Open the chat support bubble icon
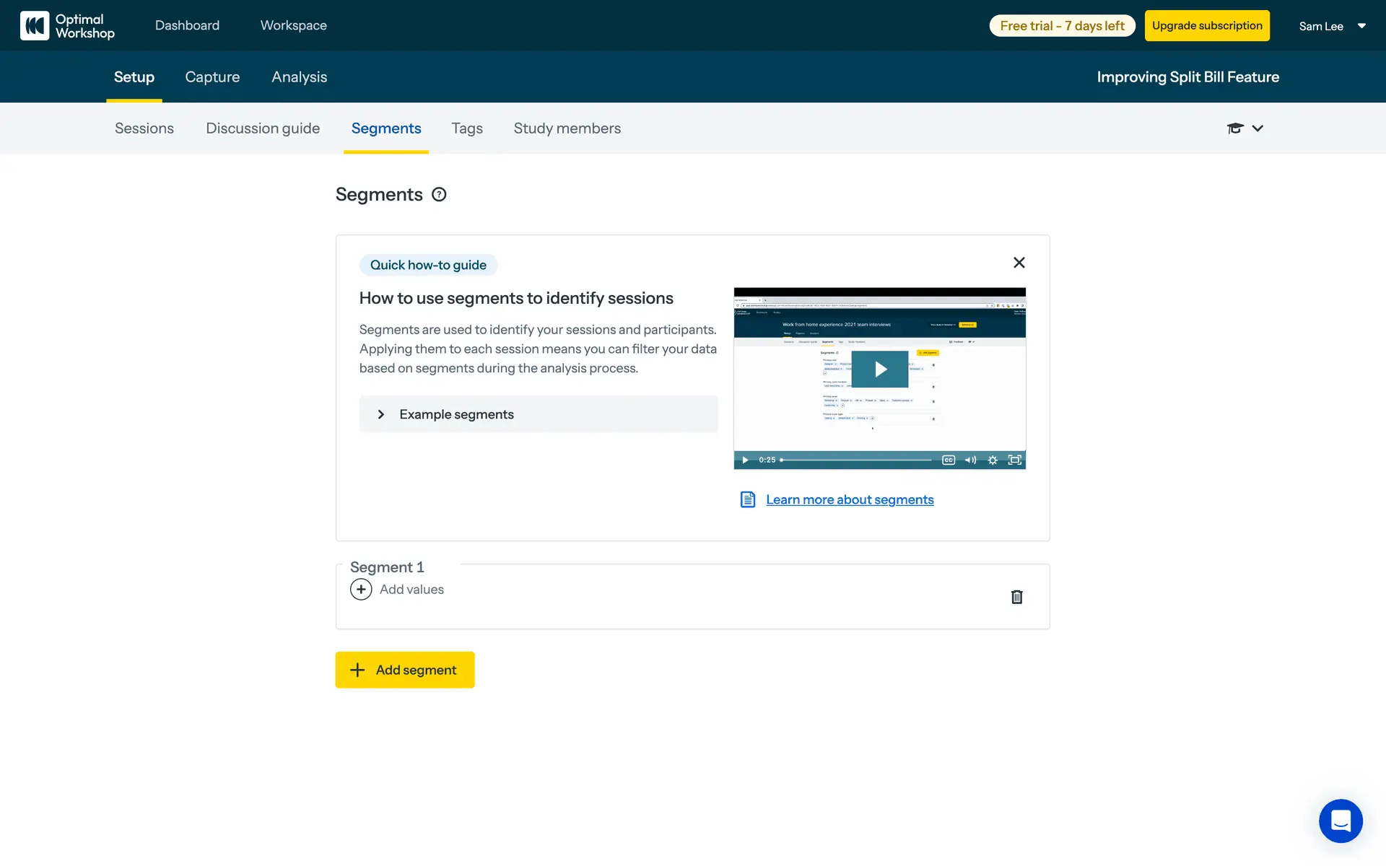 pos(1341,821)
